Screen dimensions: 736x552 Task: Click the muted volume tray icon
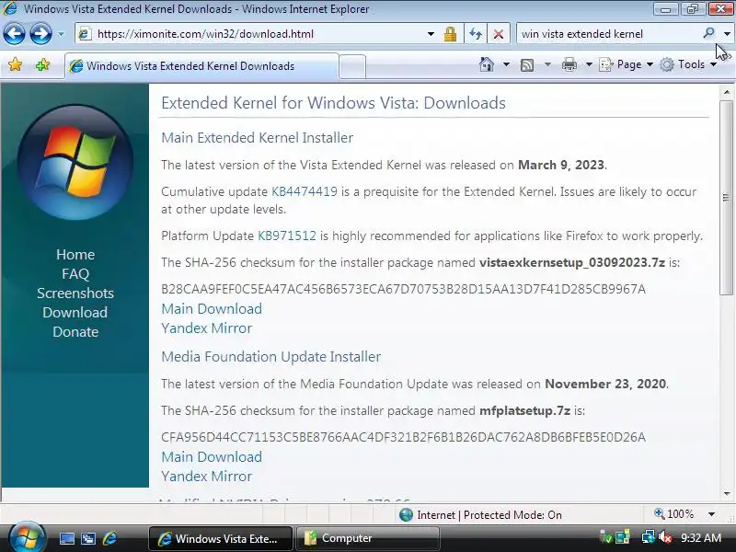(664, 537)
